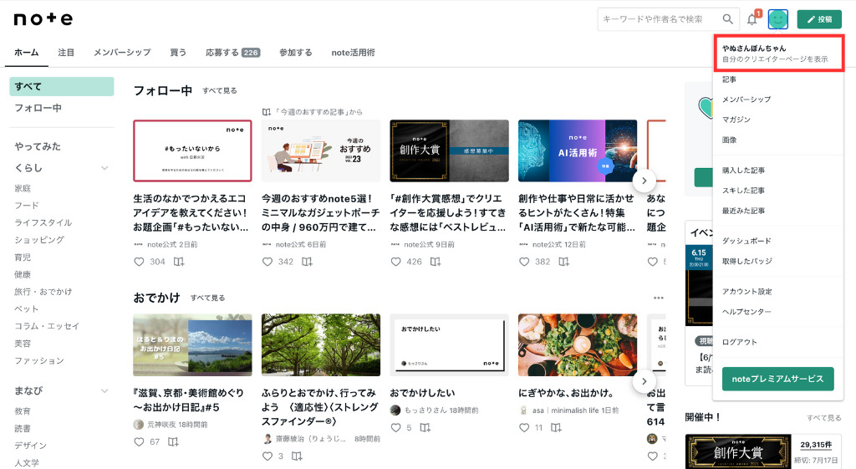Collapse the まなび category chevron

(x=104, y=391)
